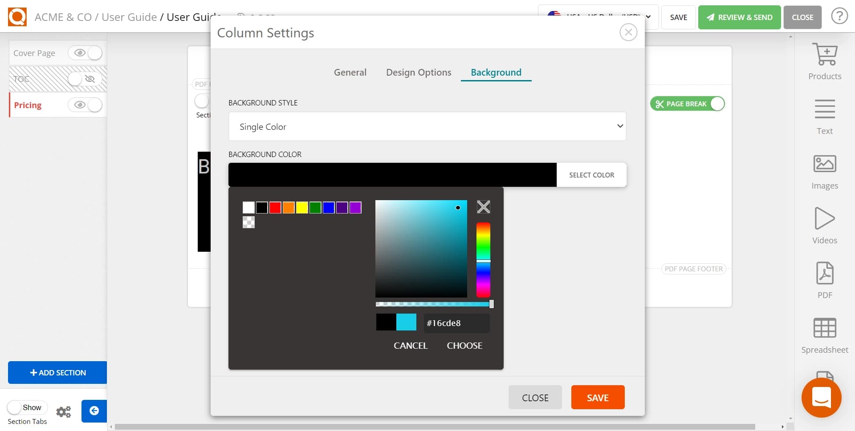855x431 pixels.
Task: Click the ADD SECTION button
Action: coord(57,372)
